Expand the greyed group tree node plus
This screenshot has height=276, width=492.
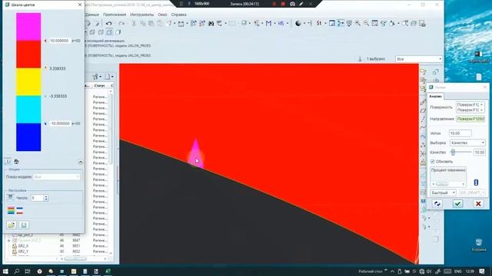click(x=8, y=241)
